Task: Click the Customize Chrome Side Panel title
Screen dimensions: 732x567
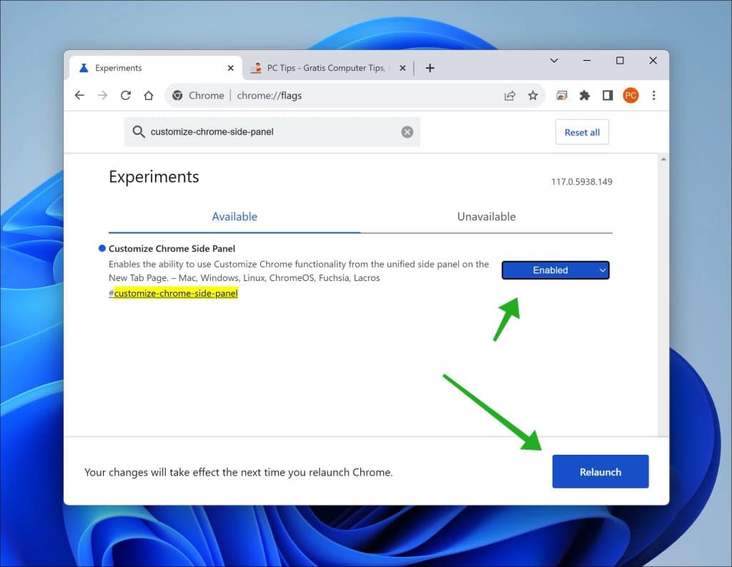Action: click(172, 249)
